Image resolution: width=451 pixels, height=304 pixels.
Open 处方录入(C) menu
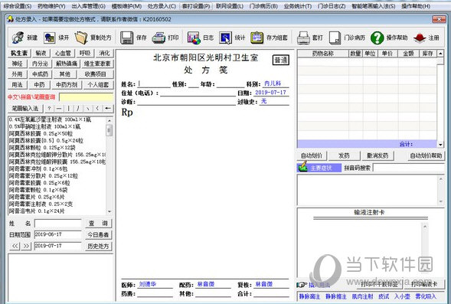pyautogui.click(x=162, y=6)
